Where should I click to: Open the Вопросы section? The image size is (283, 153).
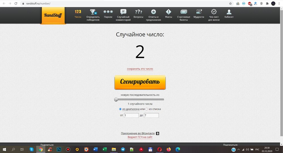click(138, 14)
